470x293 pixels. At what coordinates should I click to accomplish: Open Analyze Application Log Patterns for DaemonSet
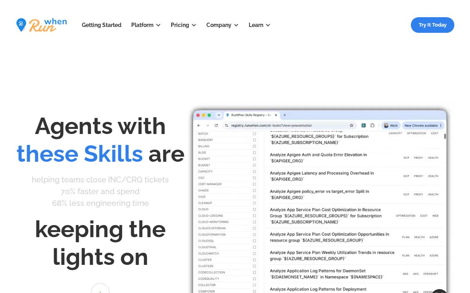coord(327,274)
